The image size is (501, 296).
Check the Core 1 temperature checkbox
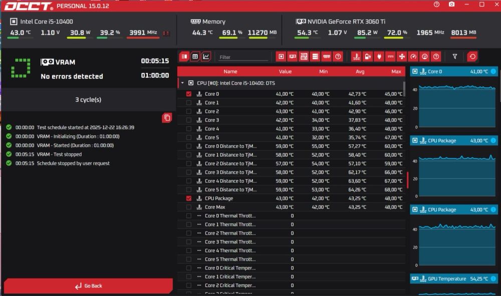coord(189,102)
